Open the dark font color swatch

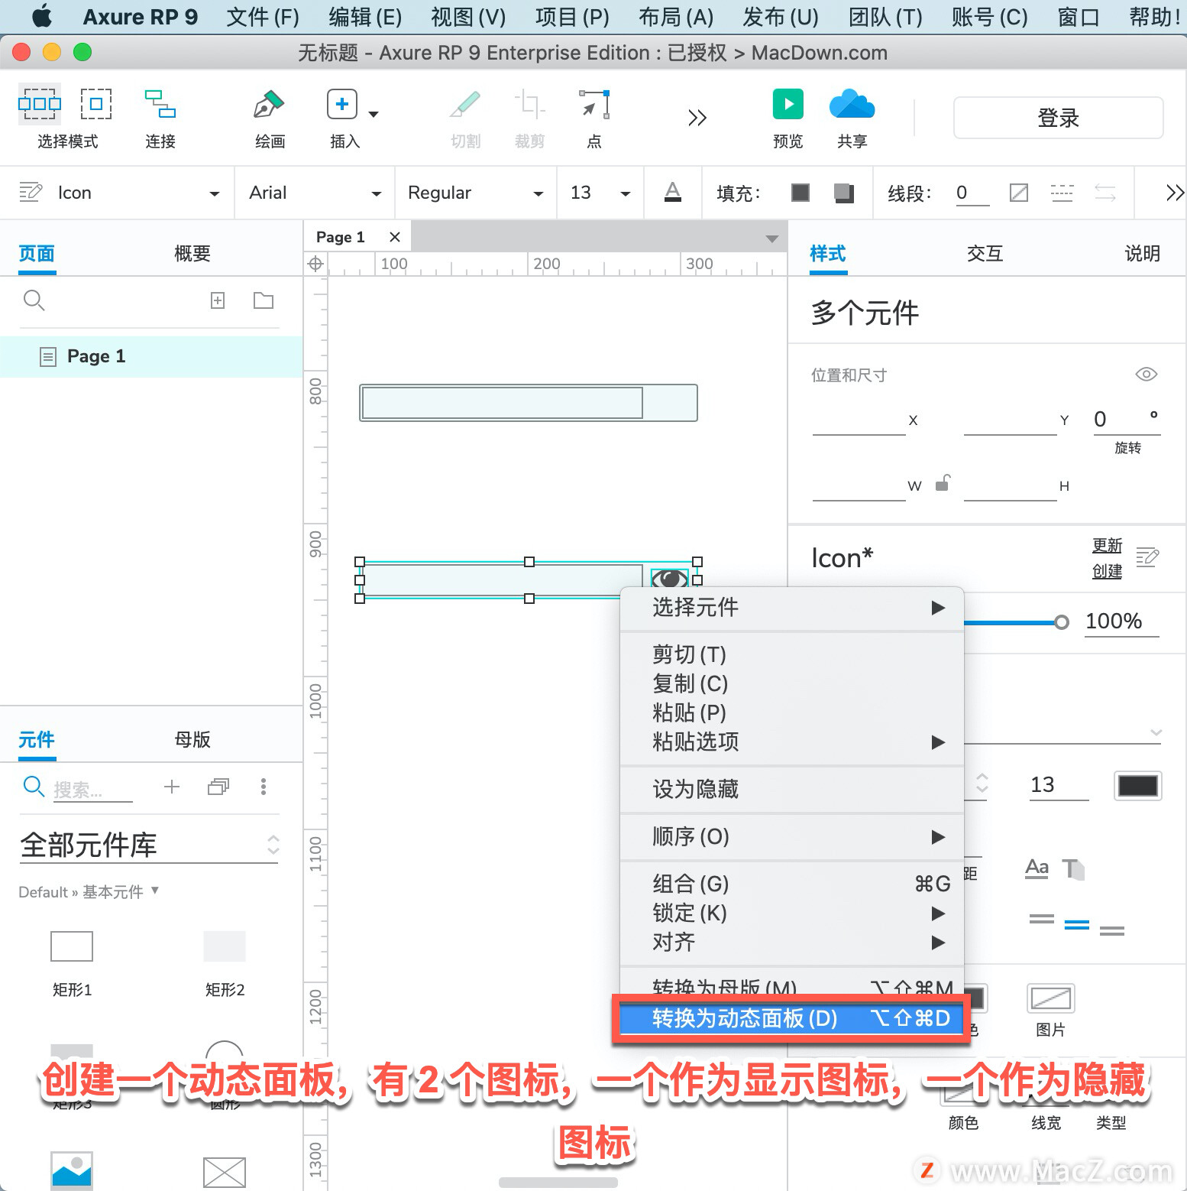pyautogui.click(x=1138, y=785)
